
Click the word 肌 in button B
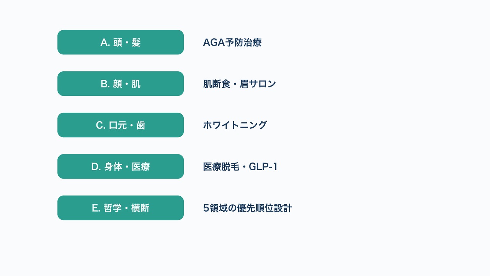click(x=136, y=84)
